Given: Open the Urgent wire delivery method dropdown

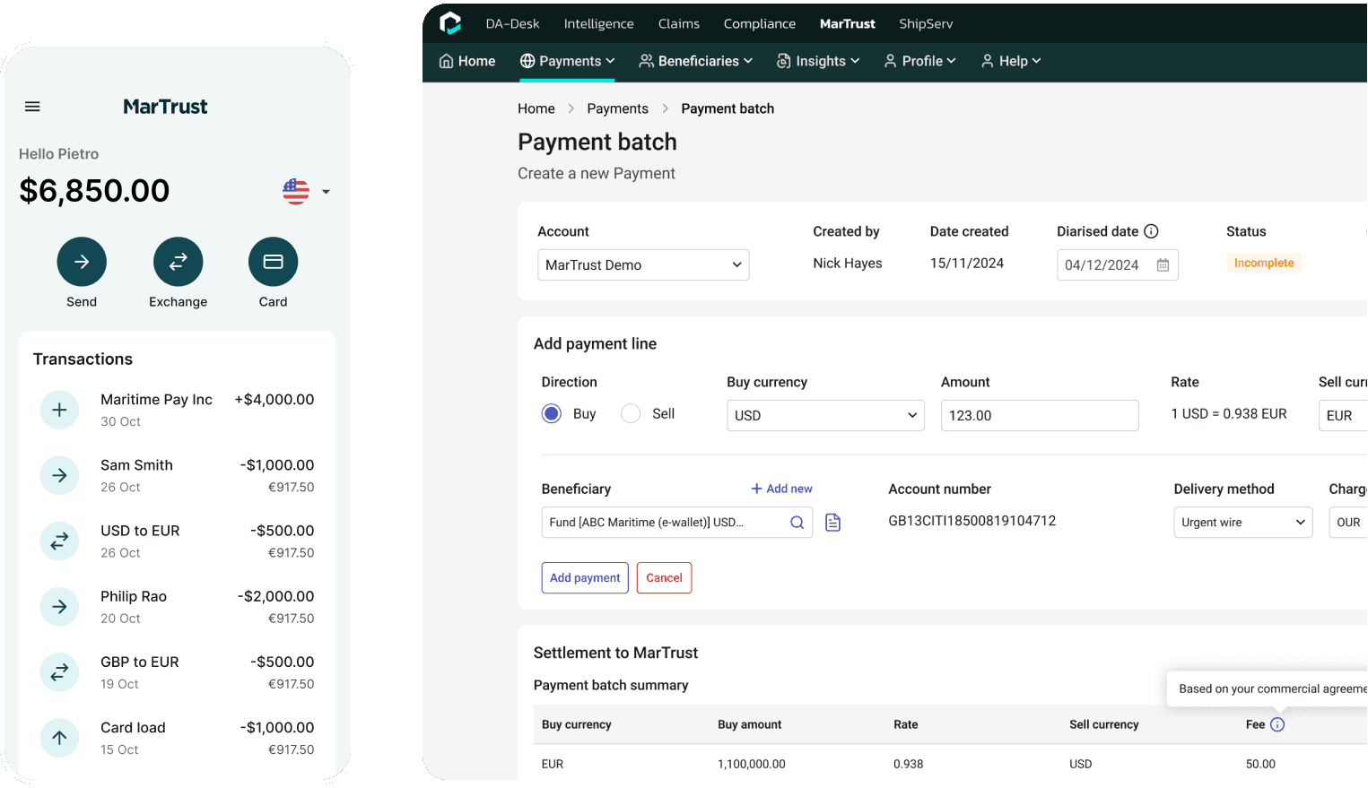Looking at the screenshot, I should pyautogui.click(x=1242, y=522).
